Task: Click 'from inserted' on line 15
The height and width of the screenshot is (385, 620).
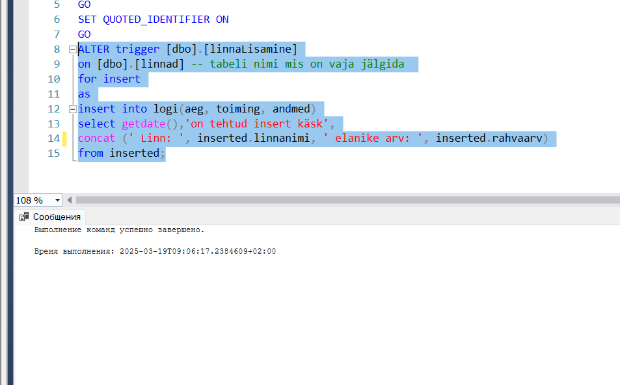Action: (x=118, y=153)
